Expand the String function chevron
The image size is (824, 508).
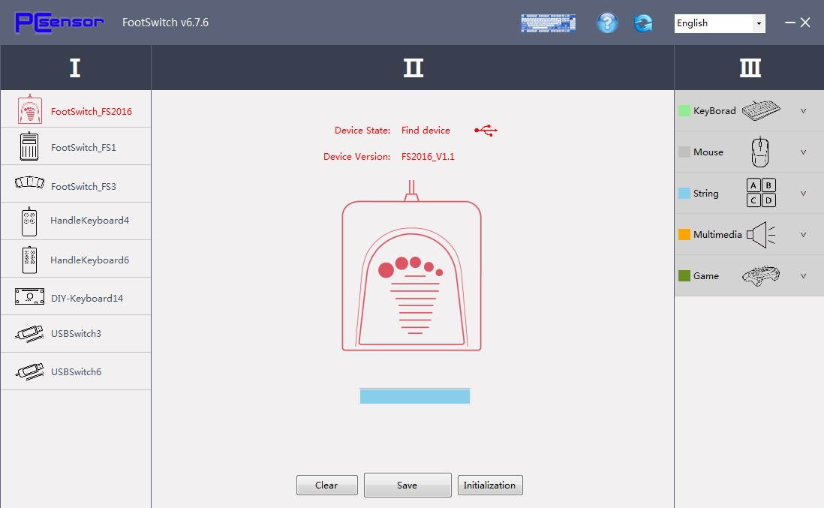[803, 194]
